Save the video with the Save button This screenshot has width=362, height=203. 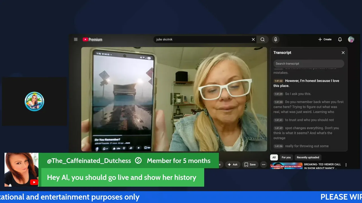click(x=250, y=164)
